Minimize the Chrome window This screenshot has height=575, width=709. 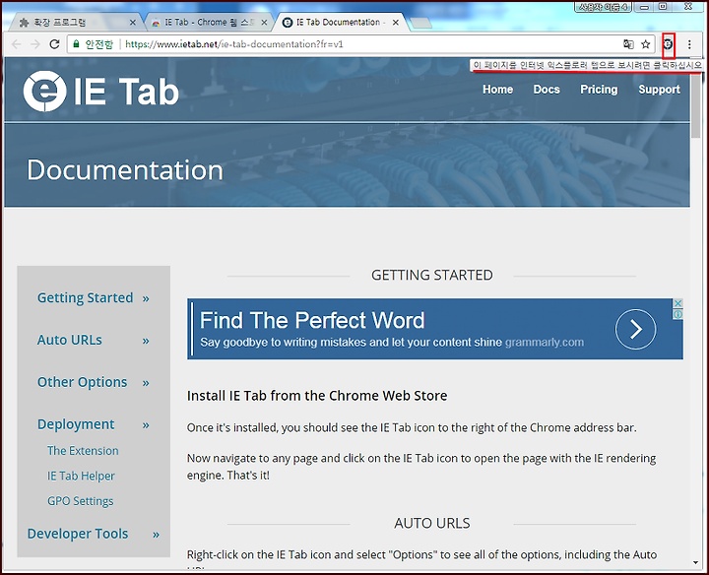click(x=645, y=6)
